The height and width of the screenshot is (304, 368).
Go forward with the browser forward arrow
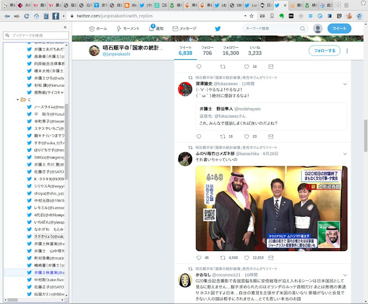(x=17, y=16)
